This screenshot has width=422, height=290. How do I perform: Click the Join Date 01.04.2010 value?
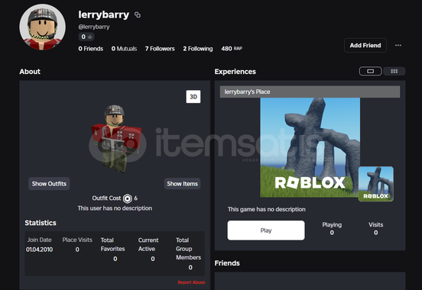click(39, 250)
